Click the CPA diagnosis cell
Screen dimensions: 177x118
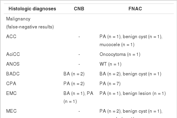pos(11,84)
